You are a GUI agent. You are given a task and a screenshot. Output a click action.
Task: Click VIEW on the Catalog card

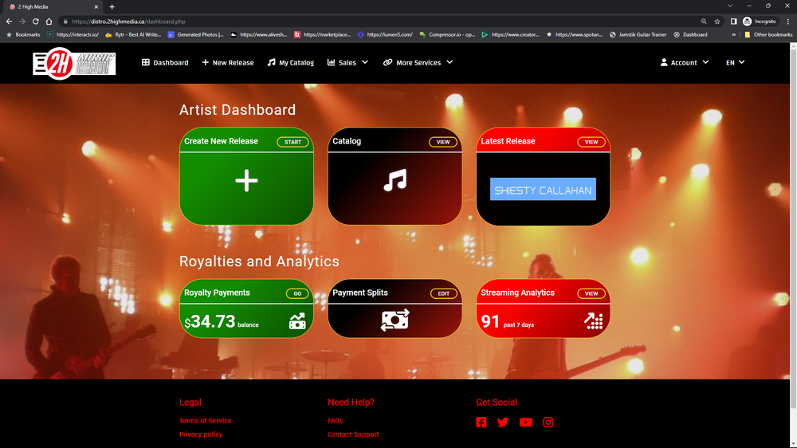point(442,142)
